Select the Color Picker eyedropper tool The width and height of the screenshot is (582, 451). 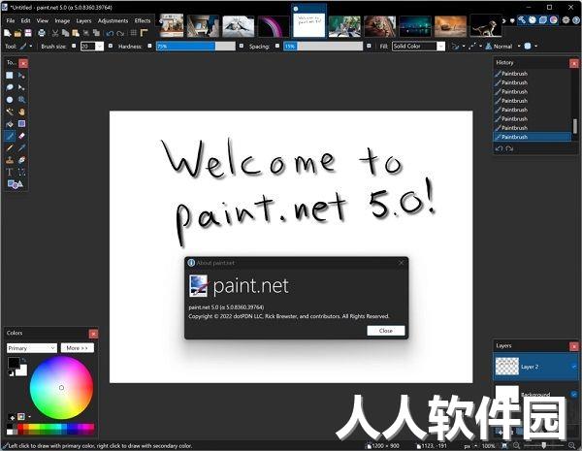(22, 148)
